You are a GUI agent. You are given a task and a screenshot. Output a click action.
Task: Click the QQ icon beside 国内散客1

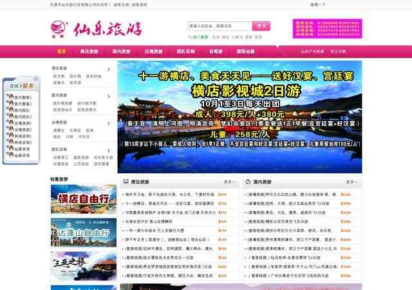(x=11, y=97)
